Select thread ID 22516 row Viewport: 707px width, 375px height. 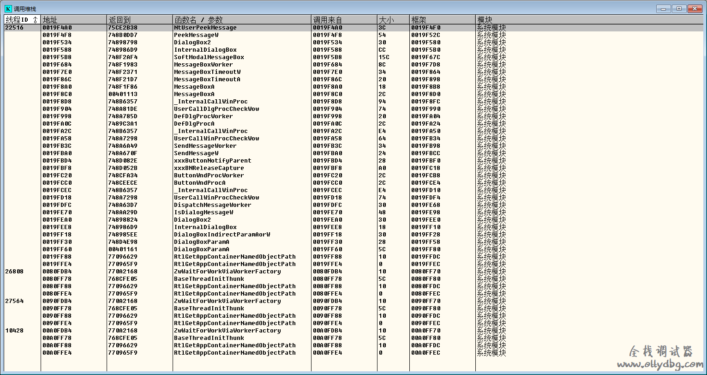tap(14, 28)
